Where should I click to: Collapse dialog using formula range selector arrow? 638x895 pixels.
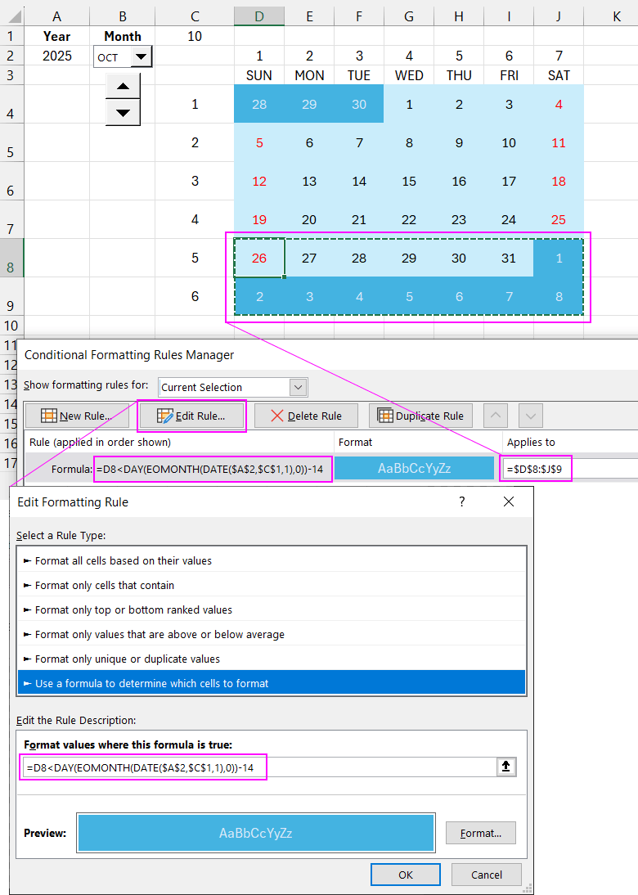click(506, 767)
